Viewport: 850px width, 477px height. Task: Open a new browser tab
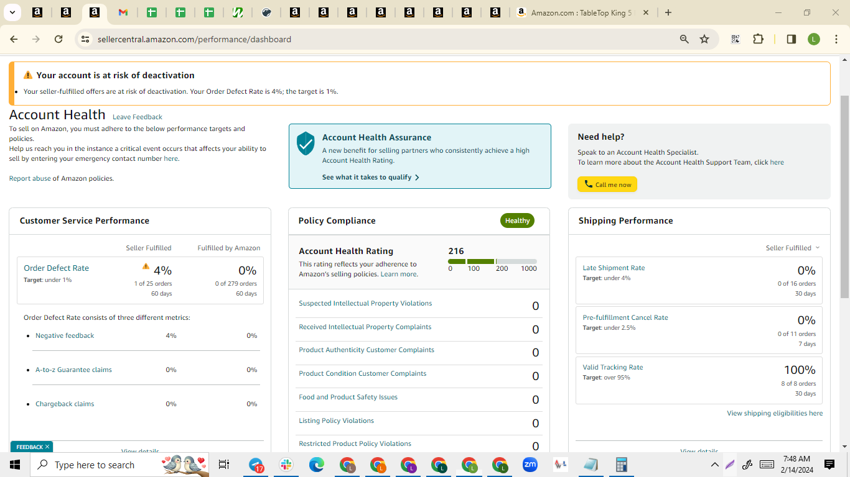[668, 12]
